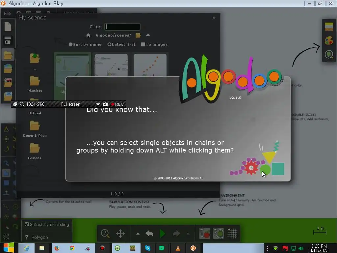
Task: Click the recorder magnifier icon
Action: click(x=22, y=104)
